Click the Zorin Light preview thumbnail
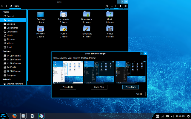This screenshot has height=119, width=191. [x=68, y=72]
